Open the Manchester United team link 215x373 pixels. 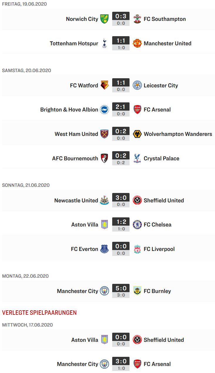coord(167,44)
